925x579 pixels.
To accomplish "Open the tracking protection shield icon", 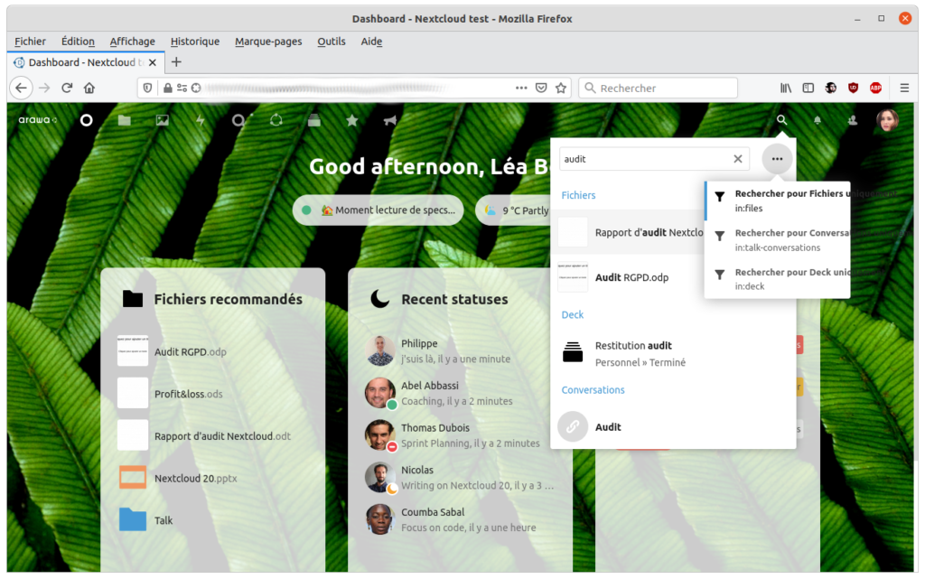I will (x=147, y=88).
